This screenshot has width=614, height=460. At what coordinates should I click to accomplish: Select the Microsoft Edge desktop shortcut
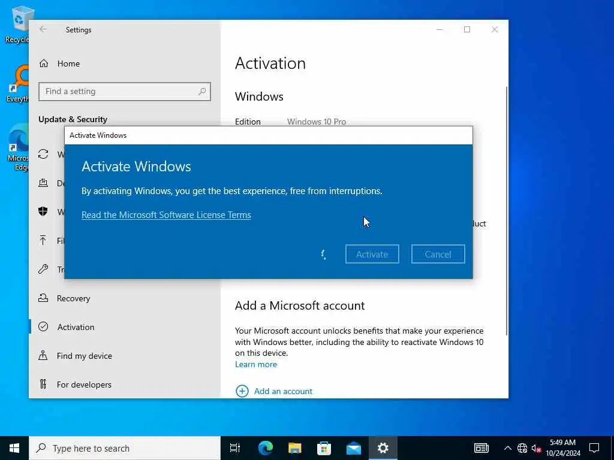point(18,148)
